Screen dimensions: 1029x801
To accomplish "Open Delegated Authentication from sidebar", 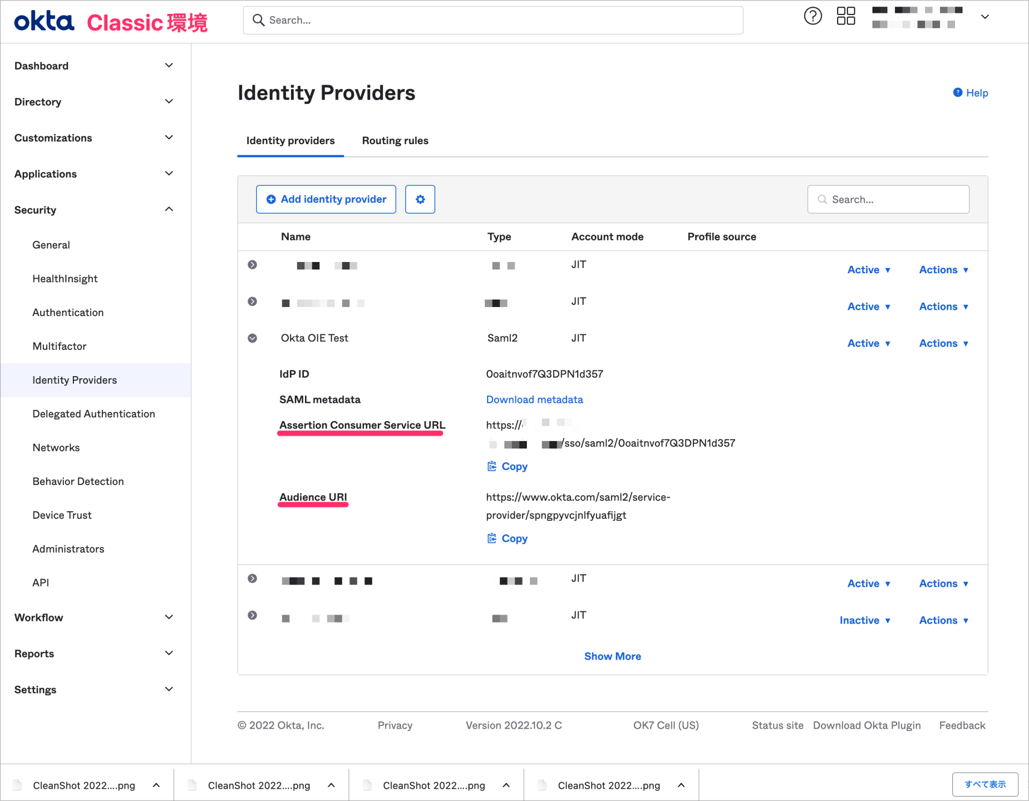I will (x=94, y=414).
